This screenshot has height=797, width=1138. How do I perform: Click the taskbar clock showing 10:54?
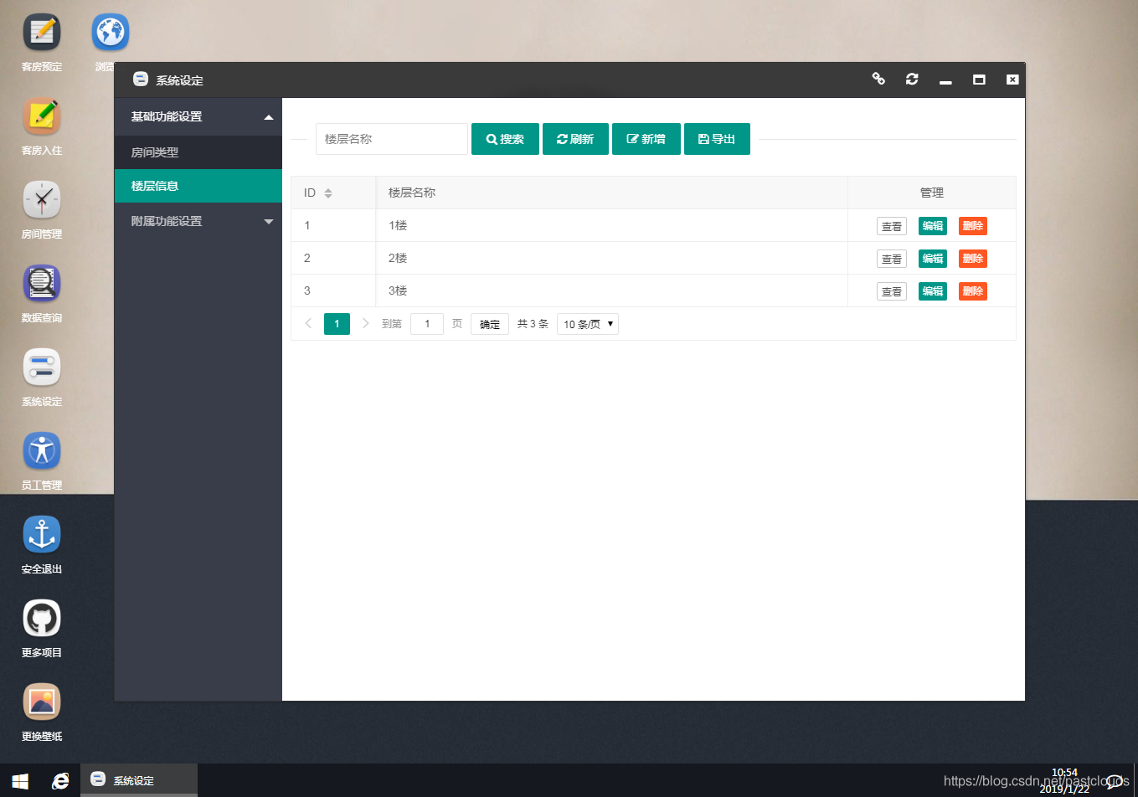(x=1064, y=780)
